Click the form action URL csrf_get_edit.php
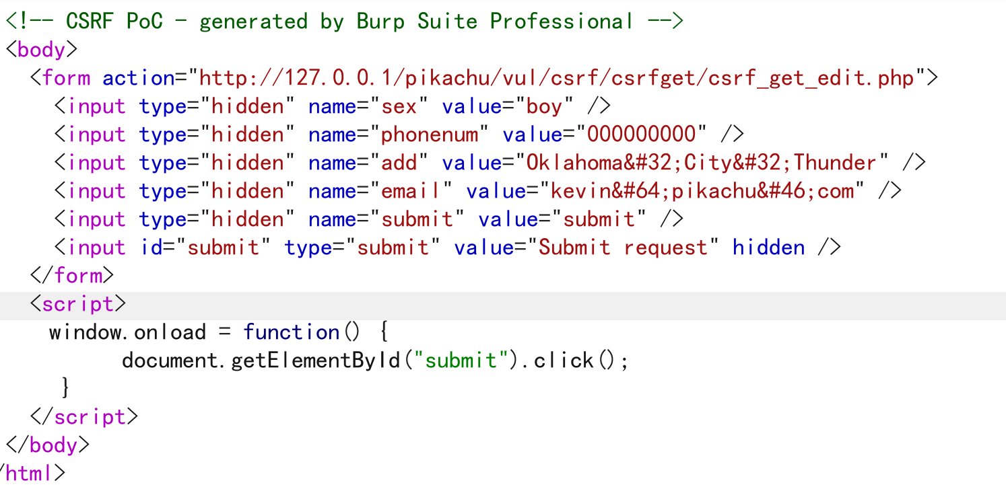This screenshot has width=1006, height=489. (x=557, y=78)
